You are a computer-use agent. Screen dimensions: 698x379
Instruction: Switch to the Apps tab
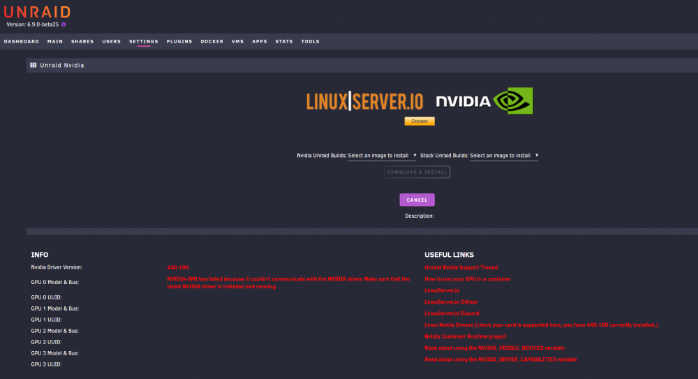[260, 41]
